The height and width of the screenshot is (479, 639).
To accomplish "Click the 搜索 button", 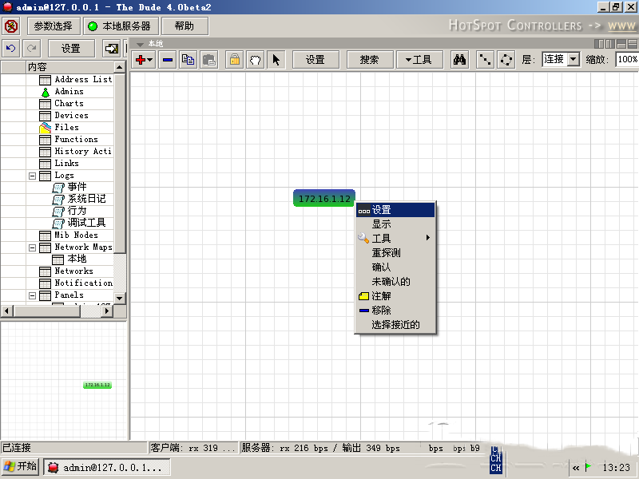I will point(369,60).
